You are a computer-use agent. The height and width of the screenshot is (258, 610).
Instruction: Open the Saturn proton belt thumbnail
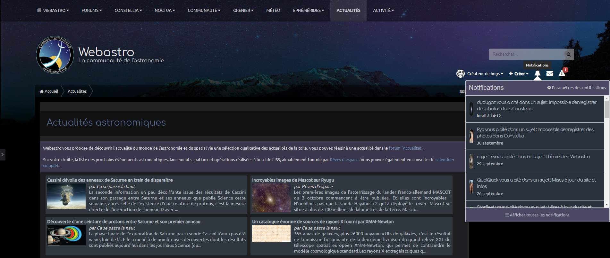pyautogui.click(x=66, y=235)
